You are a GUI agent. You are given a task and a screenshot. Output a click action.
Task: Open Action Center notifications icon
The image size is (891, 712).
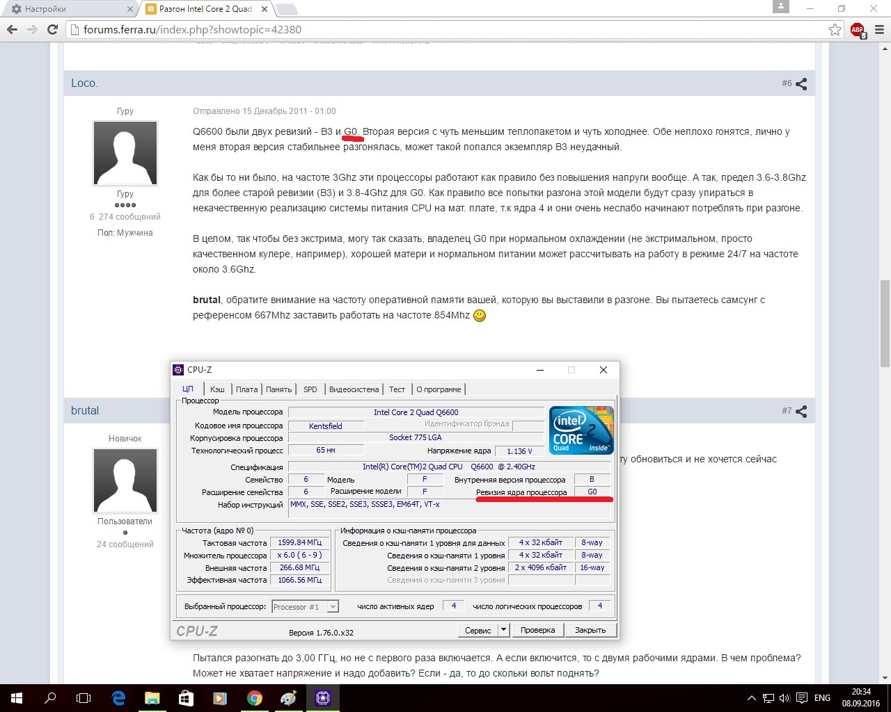[802, 698]
